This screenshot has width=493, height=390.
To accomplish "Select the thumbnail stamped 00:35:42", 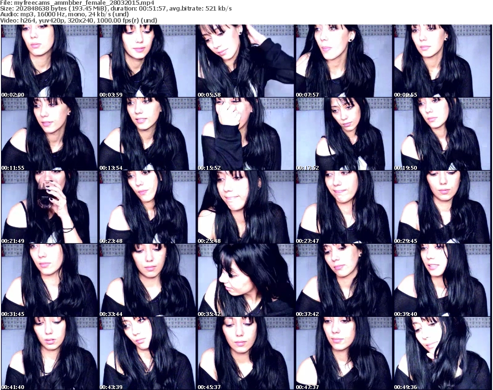I will [x=246, y=280].
